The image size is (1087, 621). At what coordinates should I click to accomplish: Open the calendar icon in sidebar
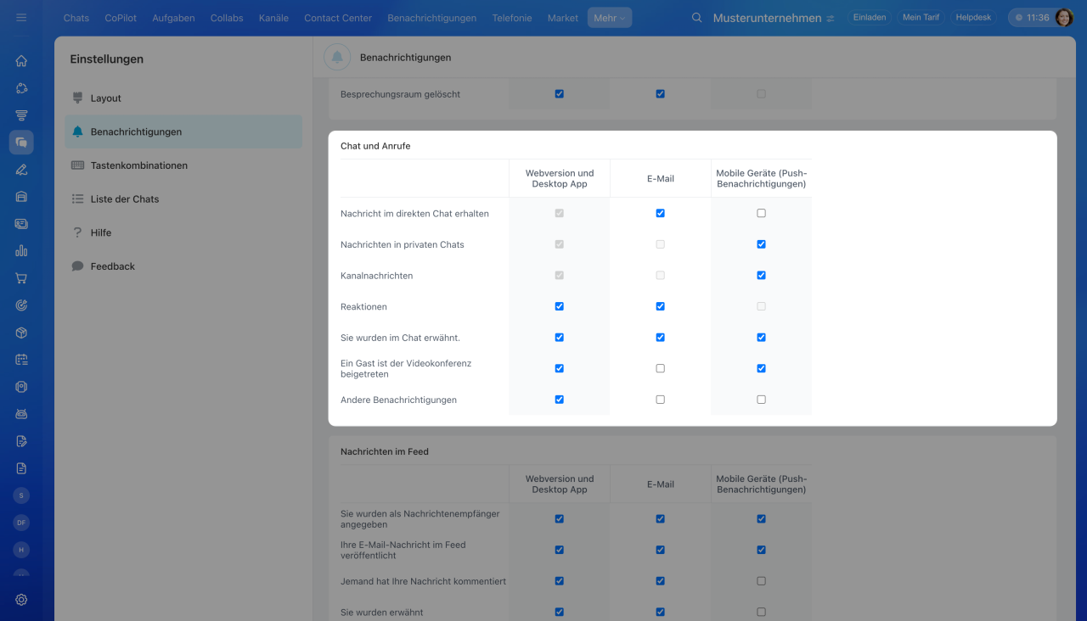point(21,360)
